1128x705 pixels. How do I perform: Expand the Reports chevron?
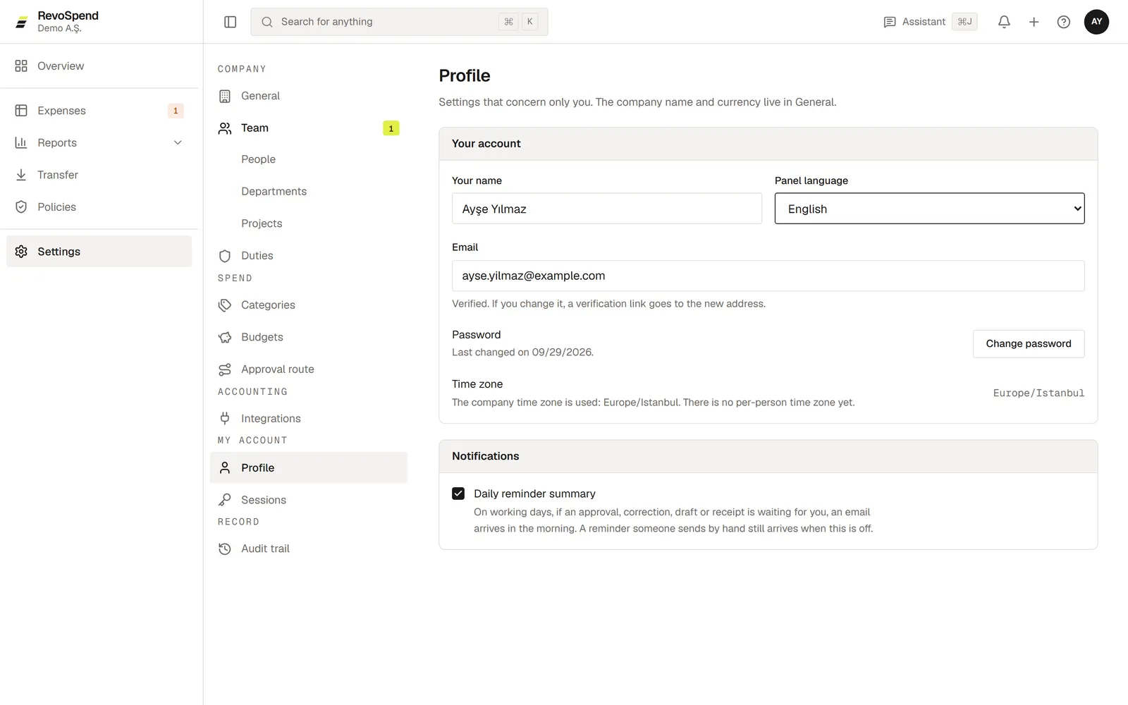pos(178,142)
